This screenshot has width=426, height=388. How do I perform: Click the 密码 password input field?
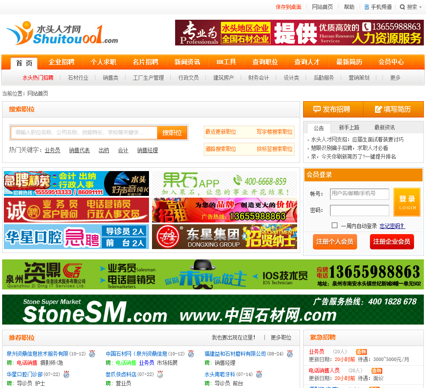click(x=360, y=211)
